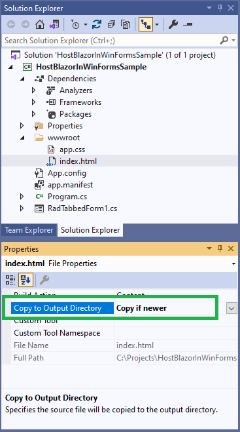This screenshot has height=432, width=240.
Task: Click the Show All Files icon
Action: point(126,24)
